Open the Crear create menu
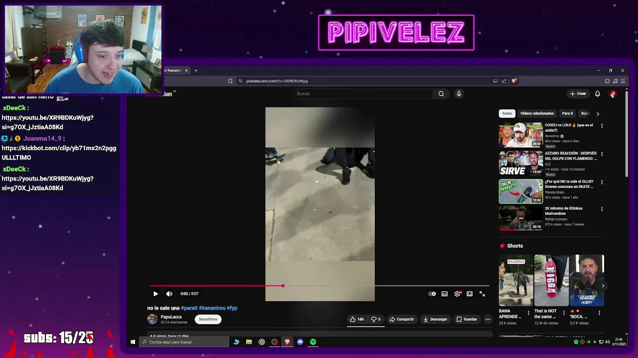The height and width of the screenshot is (358, 638). pos(578,93)
